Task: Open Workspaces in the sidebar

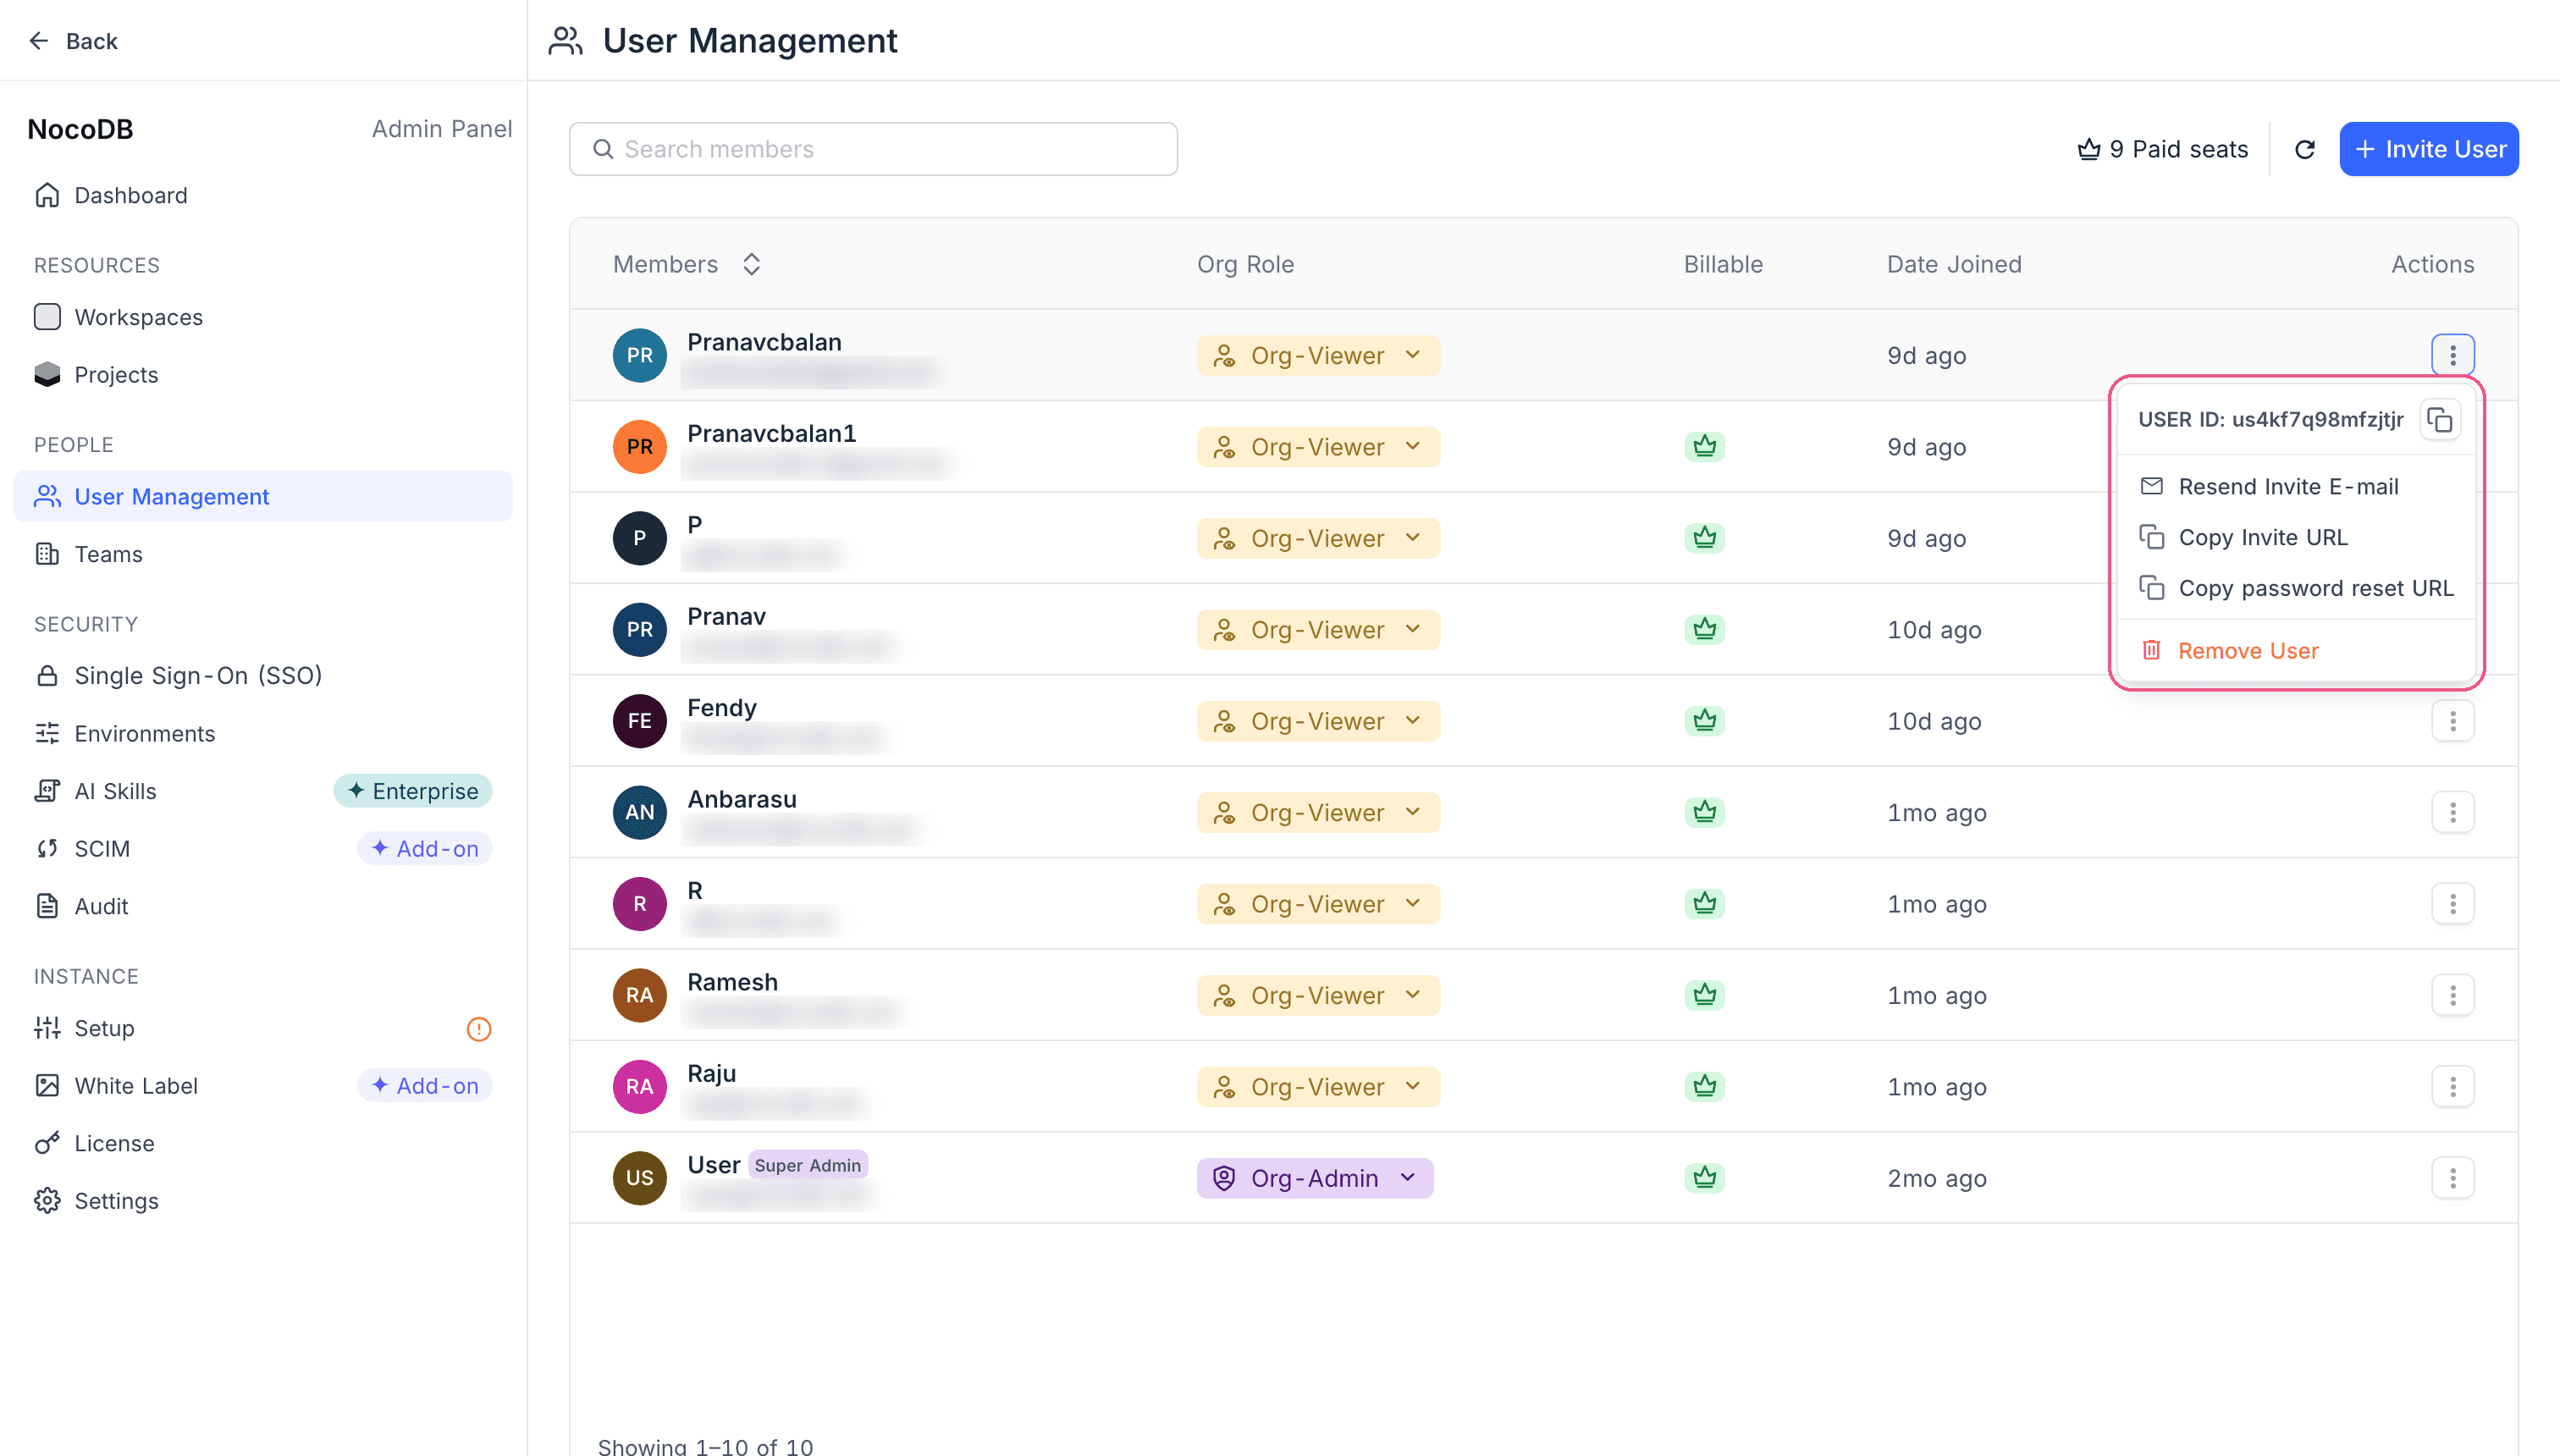Action: pyautogui.click(x=263, y=317)
